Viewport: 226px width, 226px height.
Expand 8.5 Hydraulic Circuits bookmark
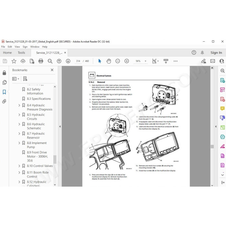tap(19, 115)
